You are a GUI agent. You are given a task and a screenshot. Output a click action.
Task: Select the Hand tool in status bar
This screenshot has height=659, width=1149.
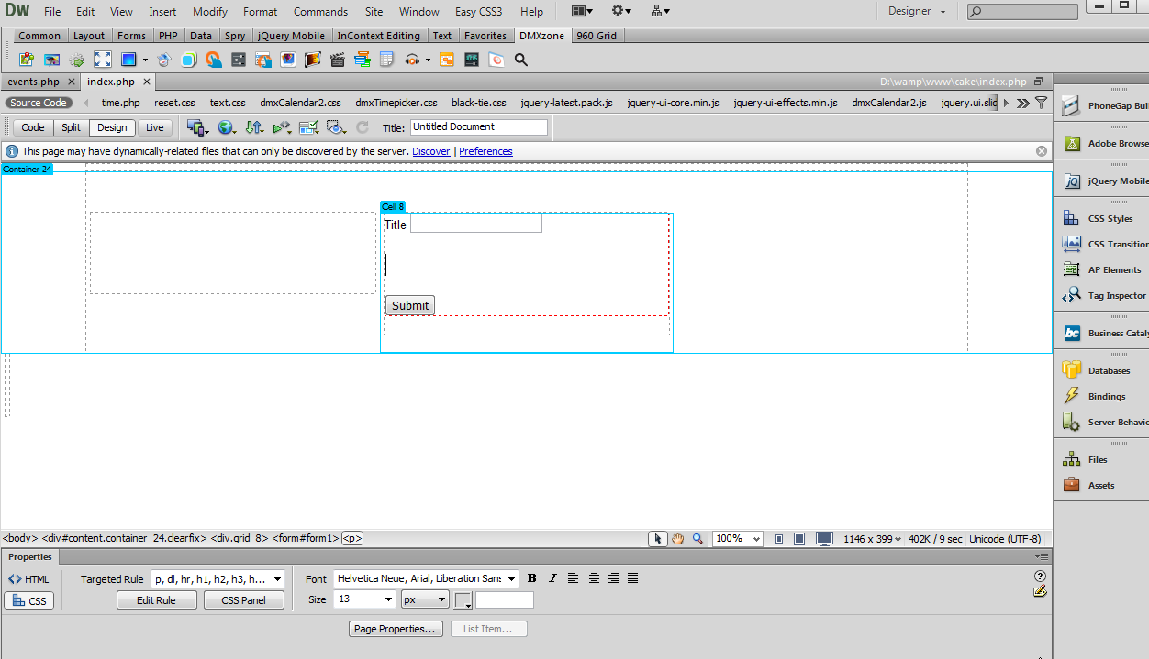pyautogui.click(x=677, y=539)
